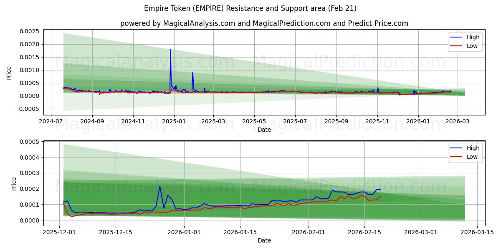Click the top chart x-axis label '2024-11'
501x250 pixels.
[x=133, y=121]
